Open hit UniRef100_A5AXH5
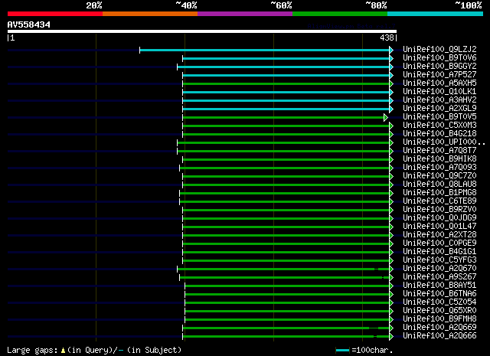Image resolution: width=490 pixels, height=356 pixels. tap(439, 83)
